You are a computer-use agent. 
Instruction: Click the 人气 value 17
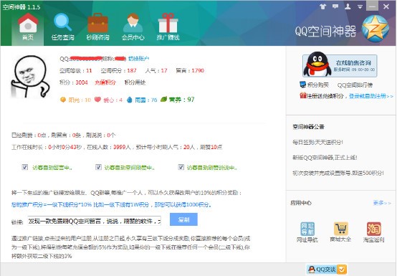point(164,70)
